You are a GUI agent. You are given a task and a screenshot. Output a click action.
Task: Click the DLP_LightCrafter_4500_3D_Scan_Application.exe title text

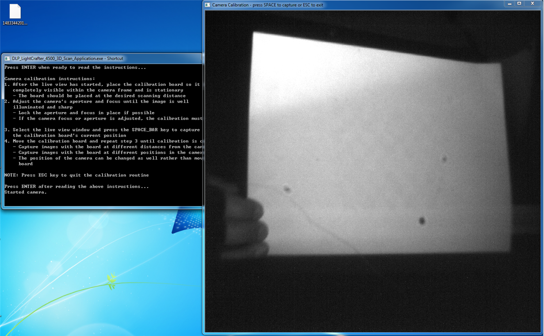coord(68,58)
